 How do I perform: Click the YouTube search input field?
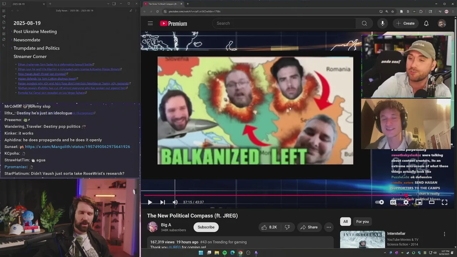(x=285, y=23)
